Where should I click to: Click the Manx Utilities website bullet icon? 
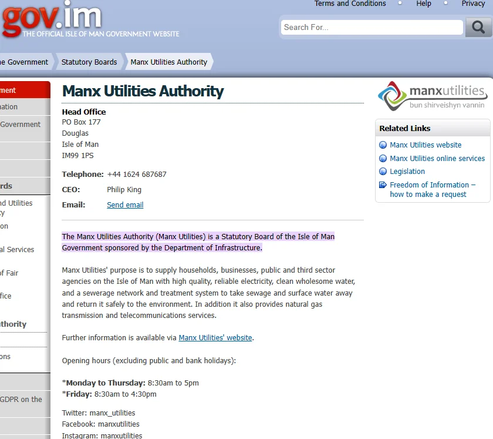[x=383, y=145]
